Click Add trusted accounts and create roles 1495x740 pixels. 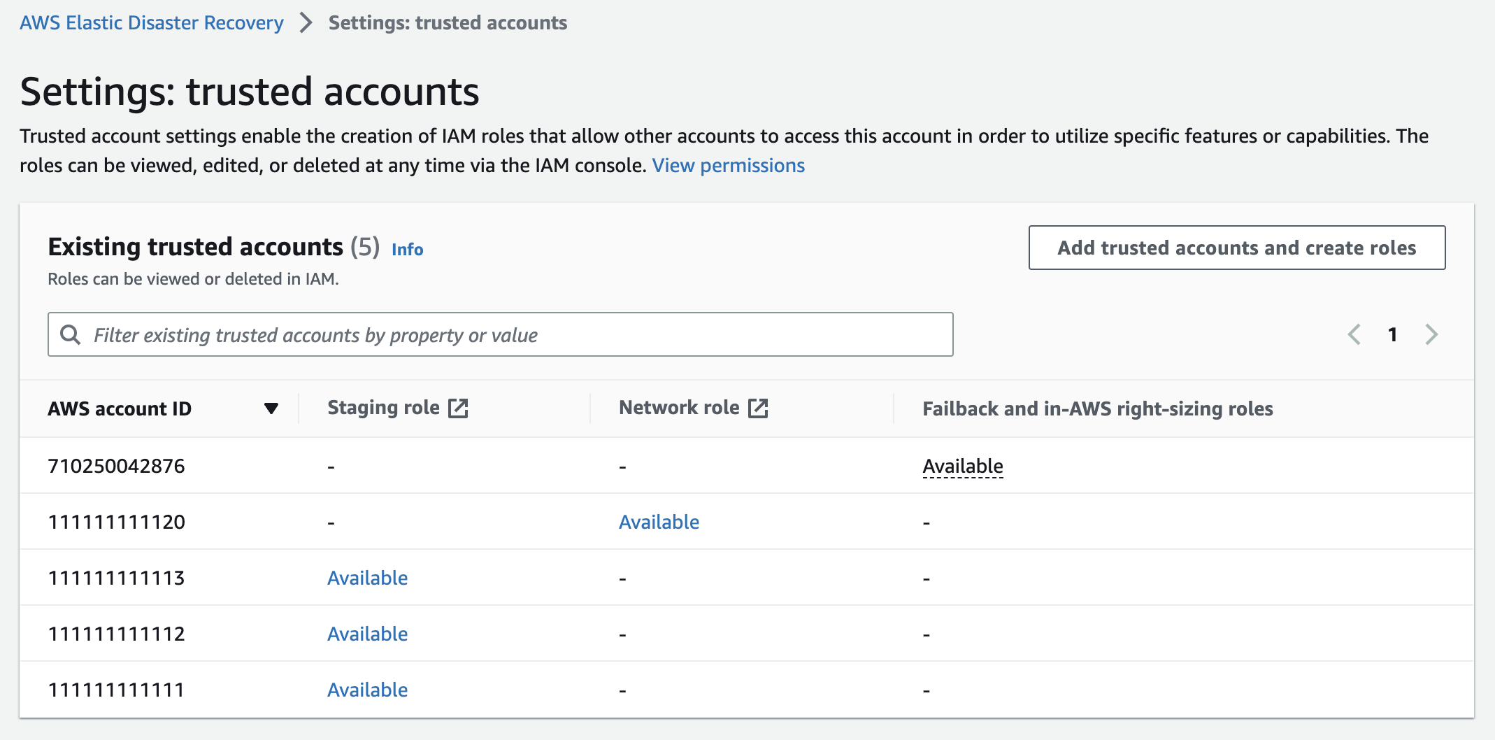(x=1236, y=248)
